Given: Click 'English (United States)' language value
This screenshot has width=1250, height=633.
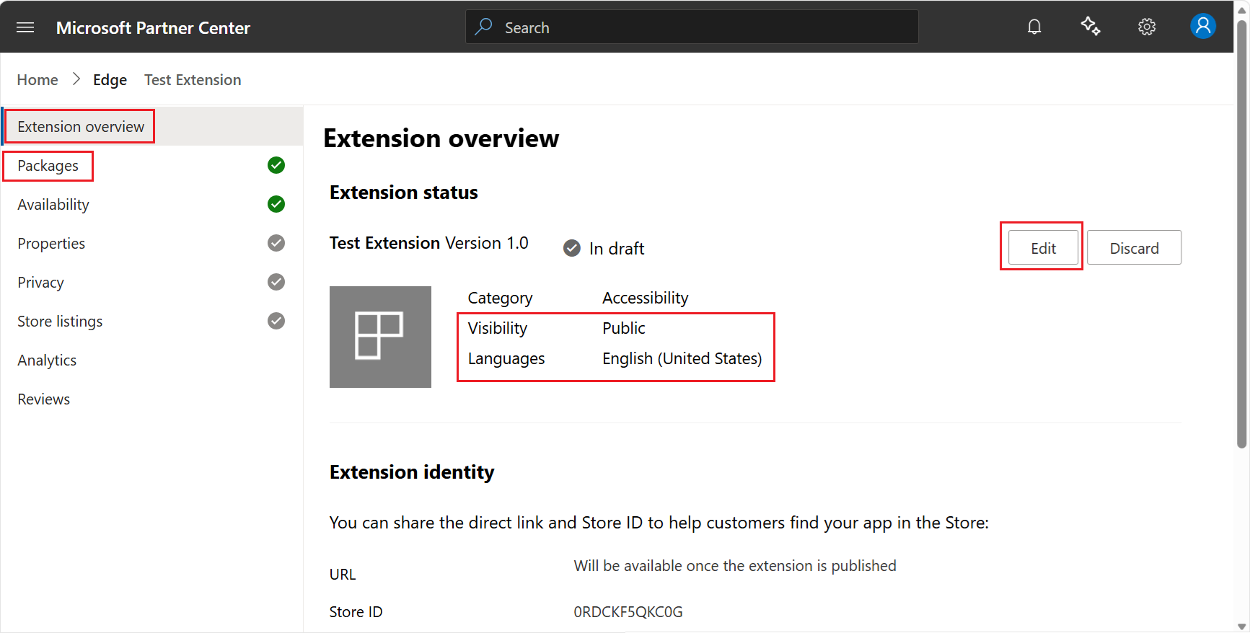Looking at the screenshot, I should [x=682, y=358].
